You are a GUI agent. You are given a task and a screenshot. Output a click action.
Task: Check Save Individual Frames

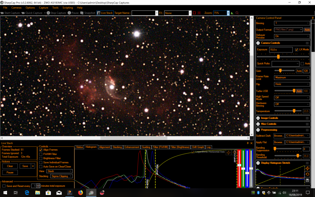41,162
